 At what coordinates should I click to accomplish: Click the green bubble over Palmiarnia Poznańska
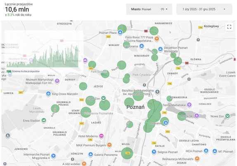pos(86,112)
